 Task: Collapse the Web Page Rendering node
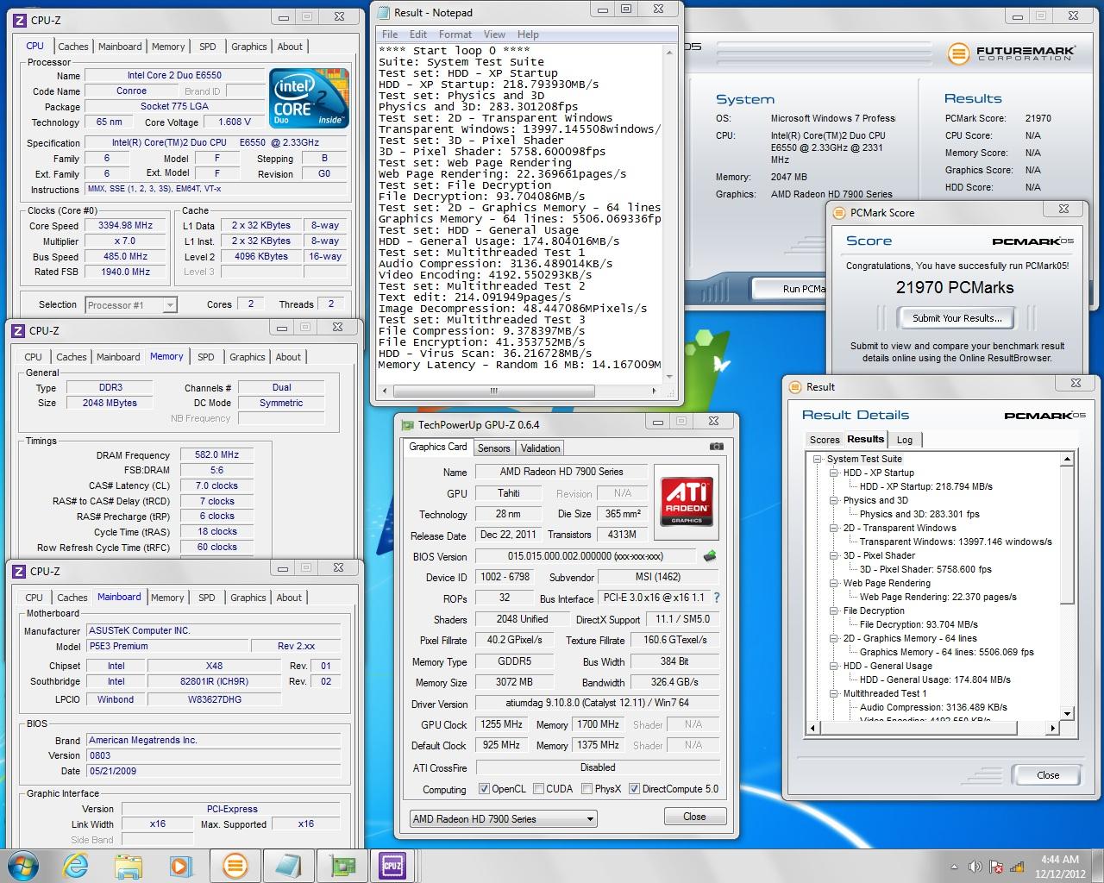[834, 583]
